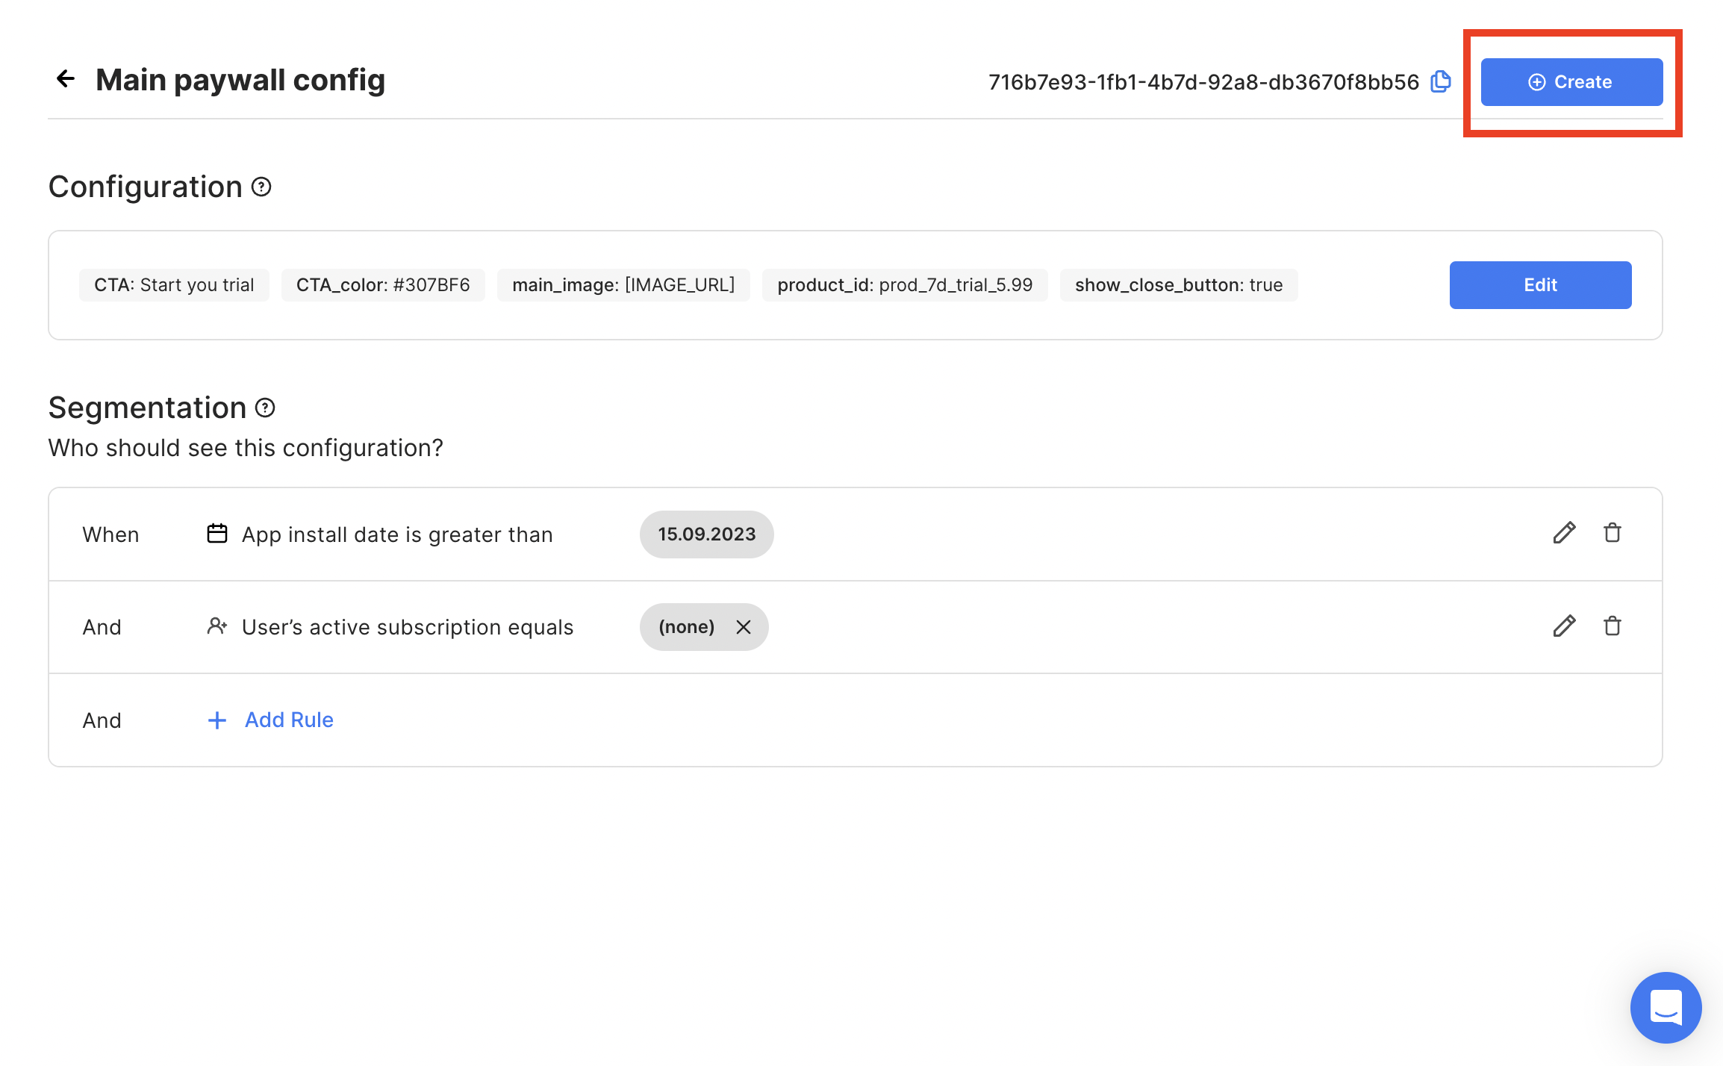Click the CTA: Start you trial tag

click(x=174, y=285)
